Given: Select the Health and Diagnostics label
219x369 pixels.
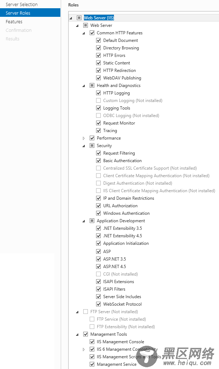Looking at the screenshot, I should (119, 86).
